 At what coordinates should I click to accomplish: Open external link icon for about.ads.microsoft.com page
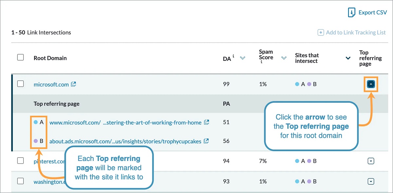point(206,141)
